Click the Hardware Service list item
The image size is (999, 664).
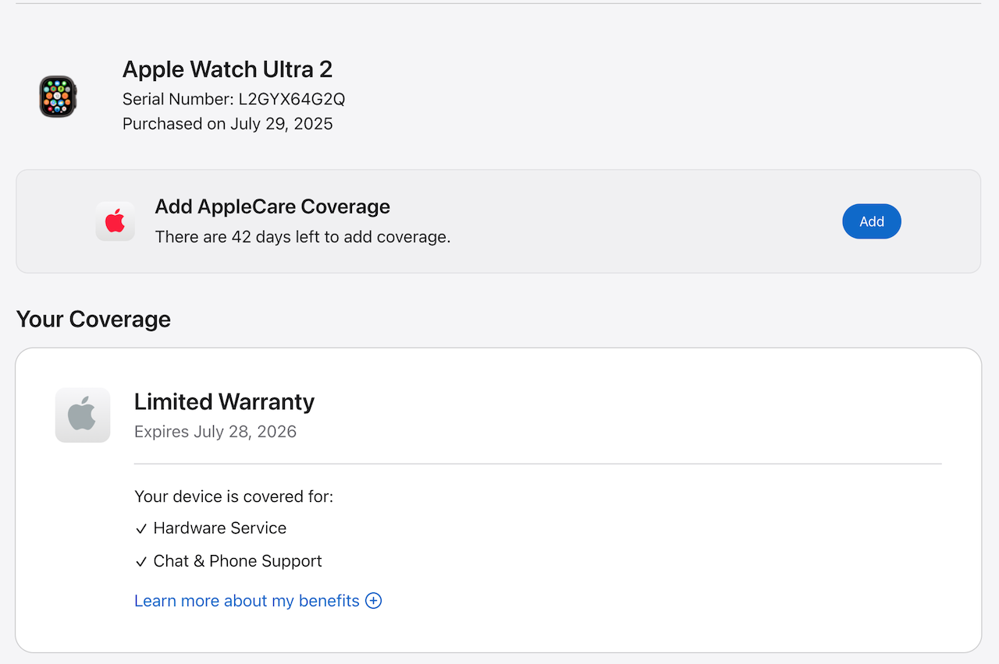tap(211, 528)
